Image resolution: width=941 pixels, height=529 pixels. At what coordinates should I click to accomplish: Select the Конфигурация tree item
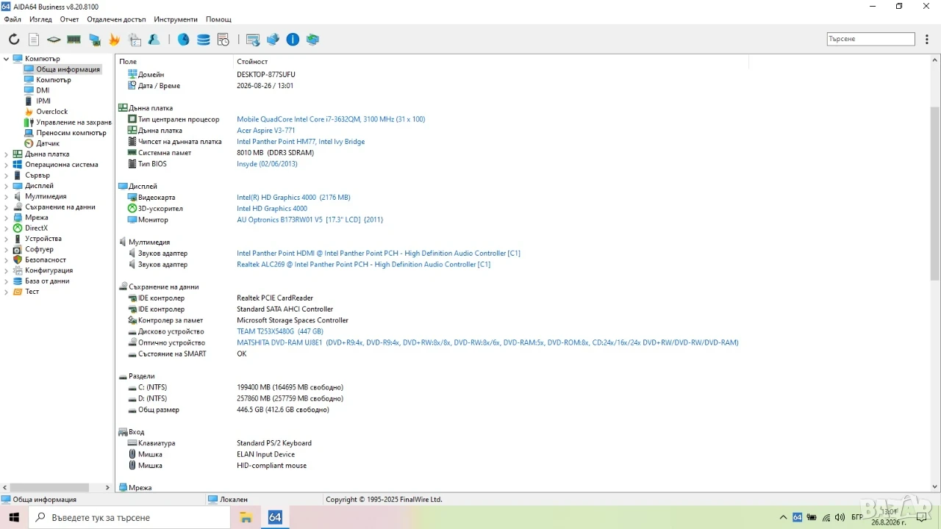(x=49, y=270)
